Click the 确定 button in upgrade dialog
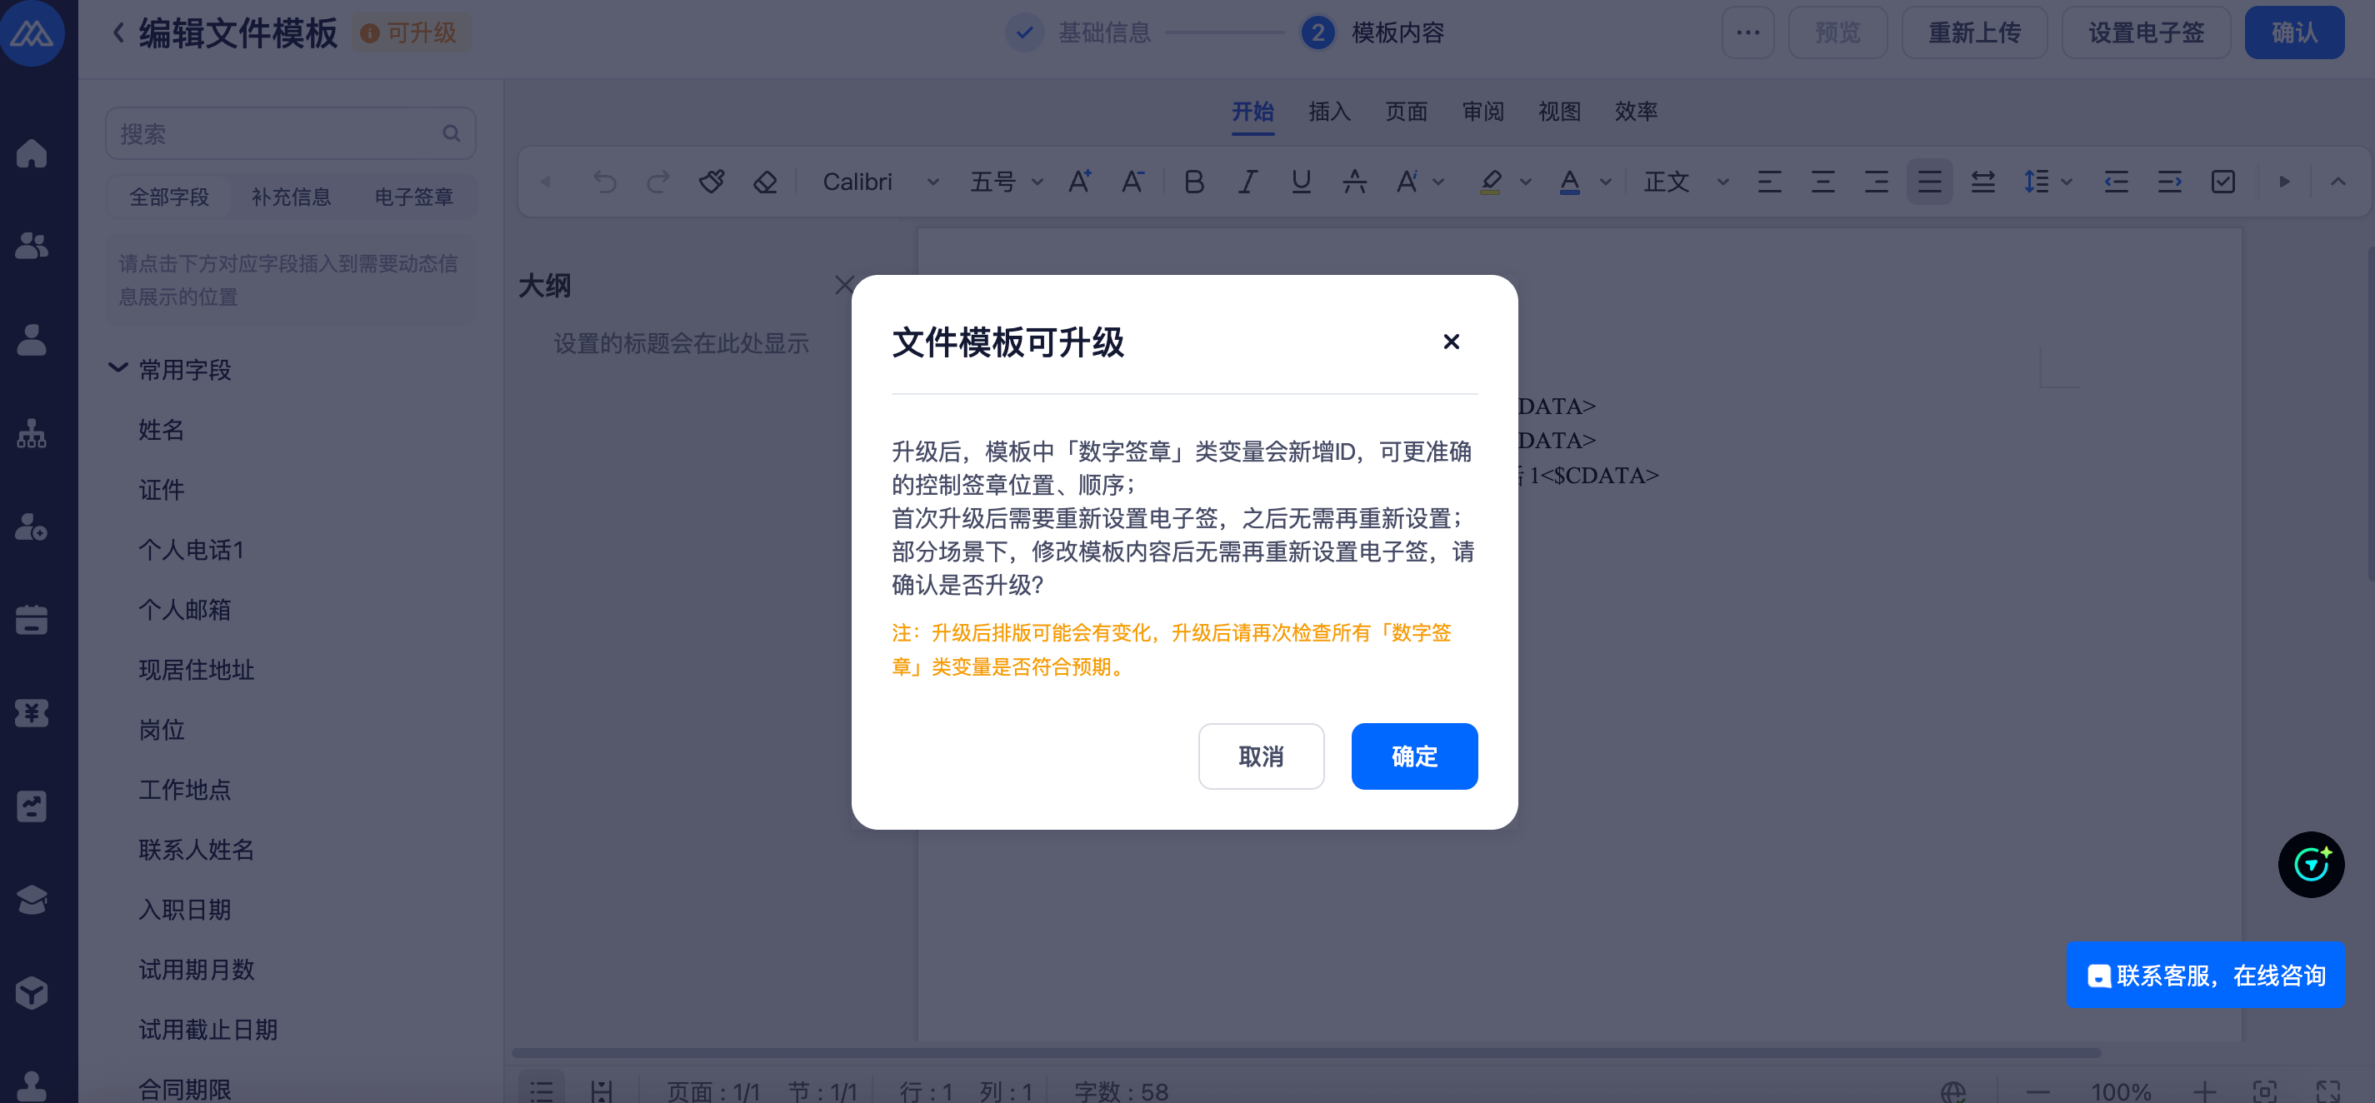This screenshot has width=2375, height=1103. click(x=1413, y=756)
